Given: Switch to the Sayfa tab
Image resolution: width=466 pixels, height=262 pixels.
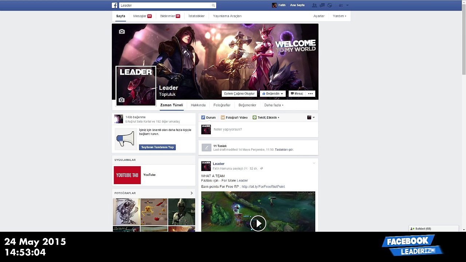Looking at the screenshot, I should coord(121,16).
